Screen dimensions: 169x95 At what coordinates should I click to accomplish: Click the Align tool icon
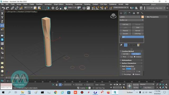coord(136,8)
